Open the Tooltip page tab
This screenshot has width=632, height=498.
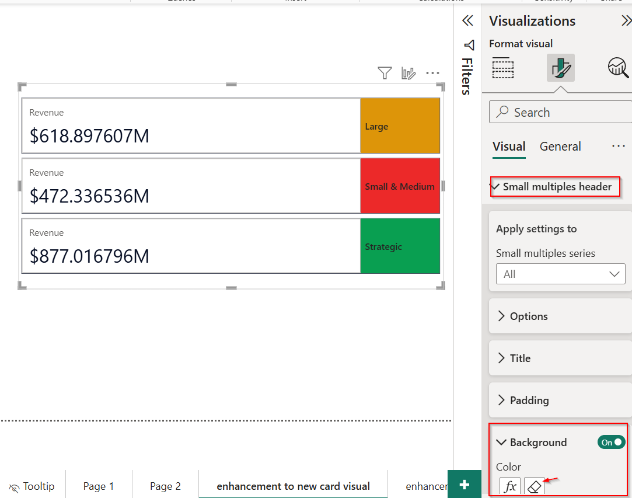click(32, 486)
